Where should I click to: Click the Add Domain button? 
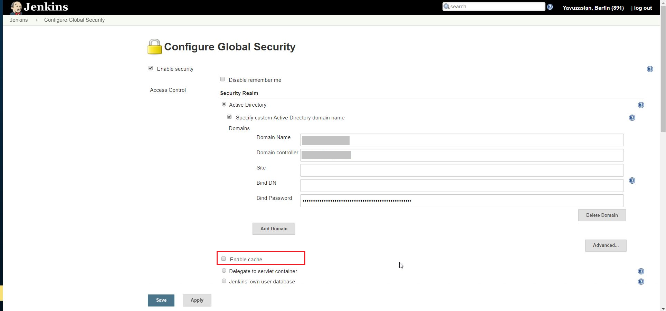point(274,229)
